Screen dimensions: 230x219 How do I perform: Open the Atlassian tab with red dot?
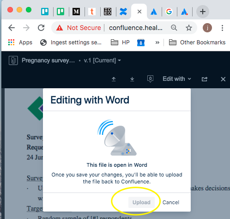[x=184, y=12]
